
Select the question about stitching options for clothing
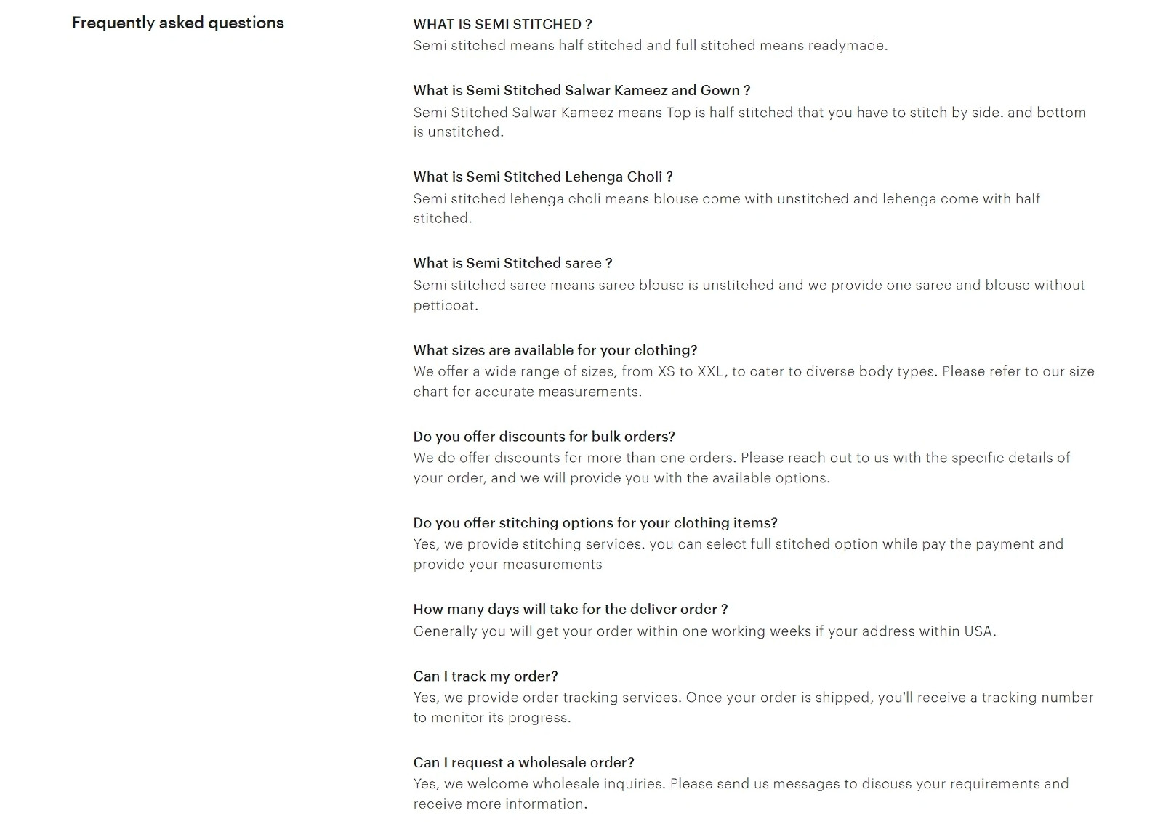595,523
